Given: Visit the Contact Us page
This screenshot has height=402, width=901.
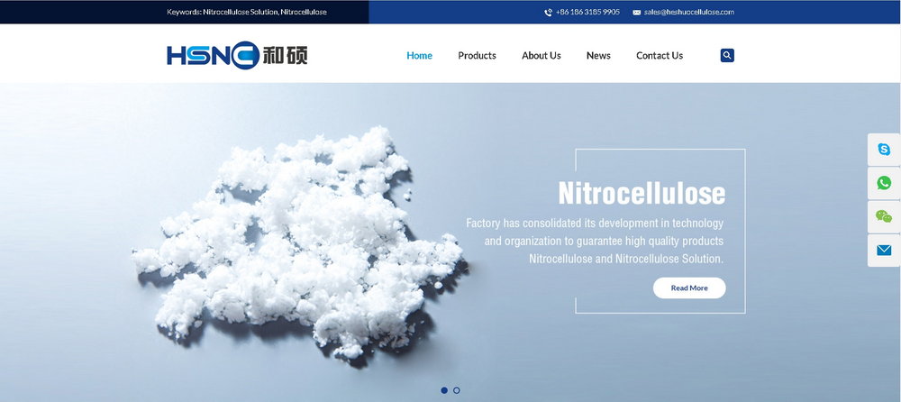Looking at the screenshot, I should click(659, 56).
